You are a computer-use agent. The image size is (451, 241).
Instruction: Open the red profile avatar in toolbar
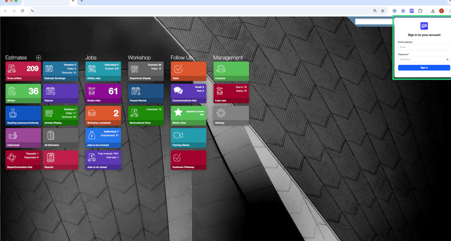point(442,11)
